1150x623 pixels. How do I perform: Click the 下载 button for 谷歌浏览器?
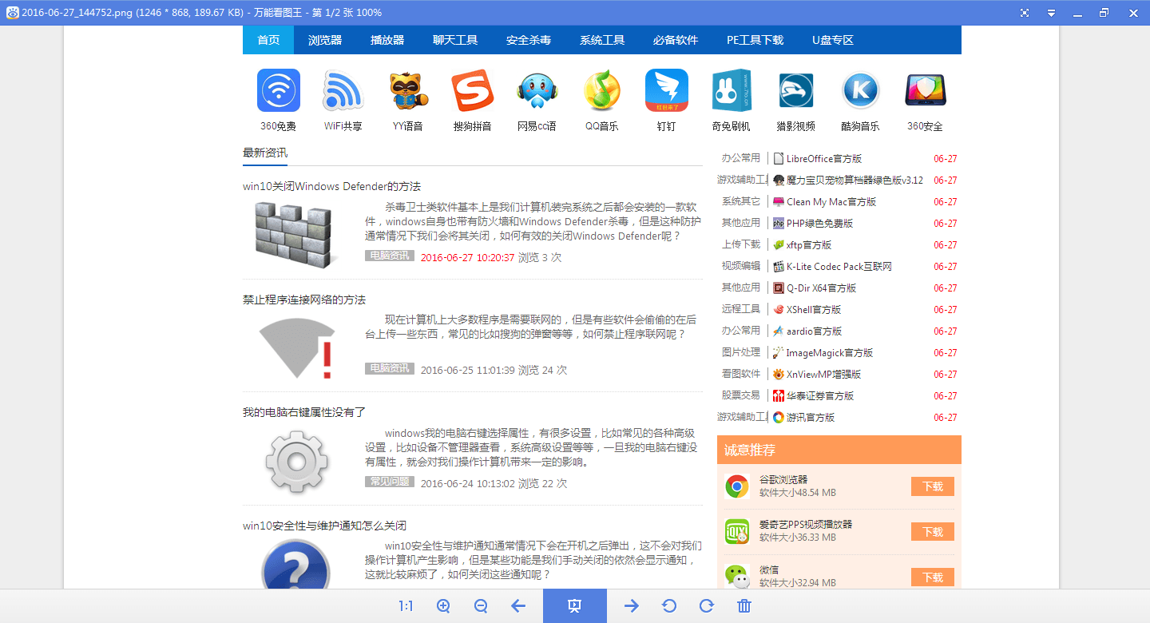(x=932, y=486)
